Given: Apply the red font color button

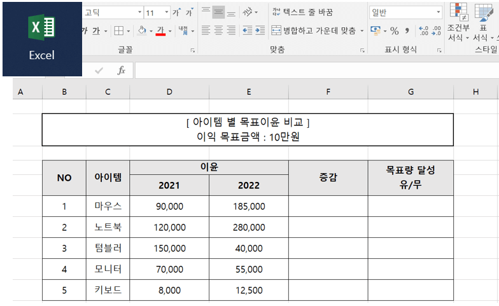Looking at the screenshot, I should tap(160, 31).
